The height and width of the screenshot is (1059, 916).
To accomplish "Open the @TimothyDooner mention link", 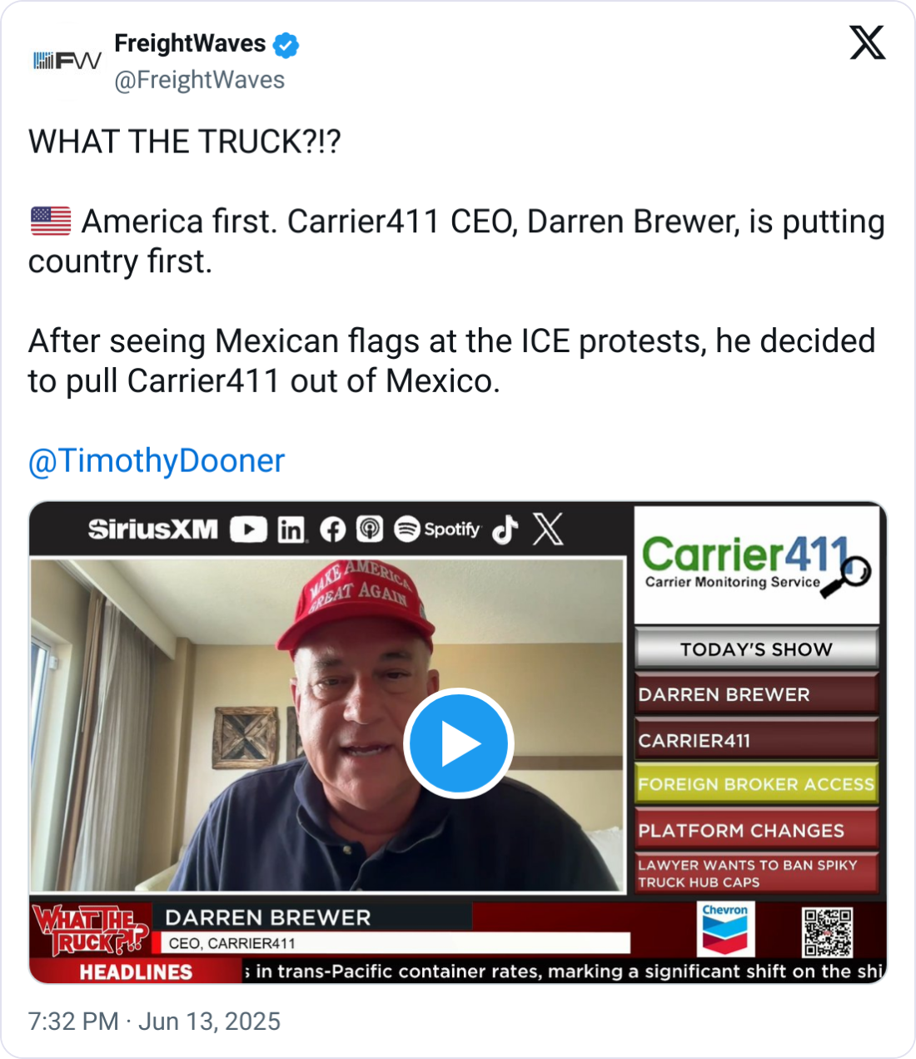I will 157,460.
